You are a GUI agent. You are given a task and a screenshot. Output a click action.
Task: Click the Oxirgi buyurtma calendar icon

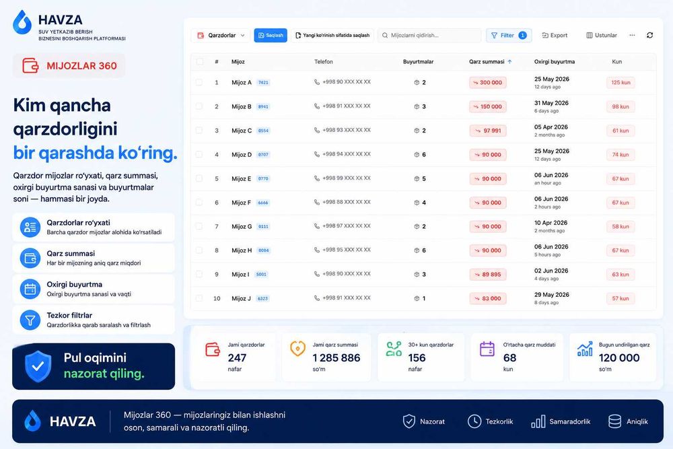(30, 289)
